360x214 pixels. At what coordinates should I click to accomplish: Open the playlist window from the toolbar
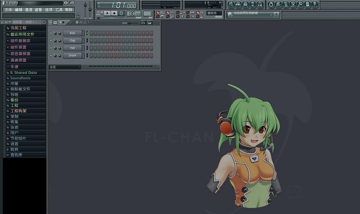tap(231, 4)
